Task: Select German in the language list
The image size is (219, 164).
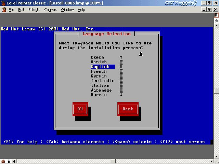Action: tap(99, 76)
